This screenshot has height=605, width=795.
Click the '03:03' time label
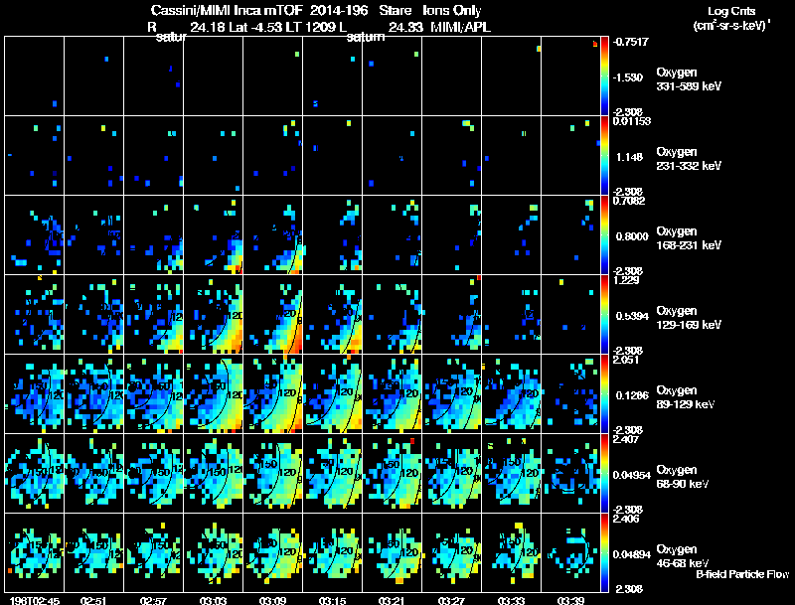tap(214, 601)
